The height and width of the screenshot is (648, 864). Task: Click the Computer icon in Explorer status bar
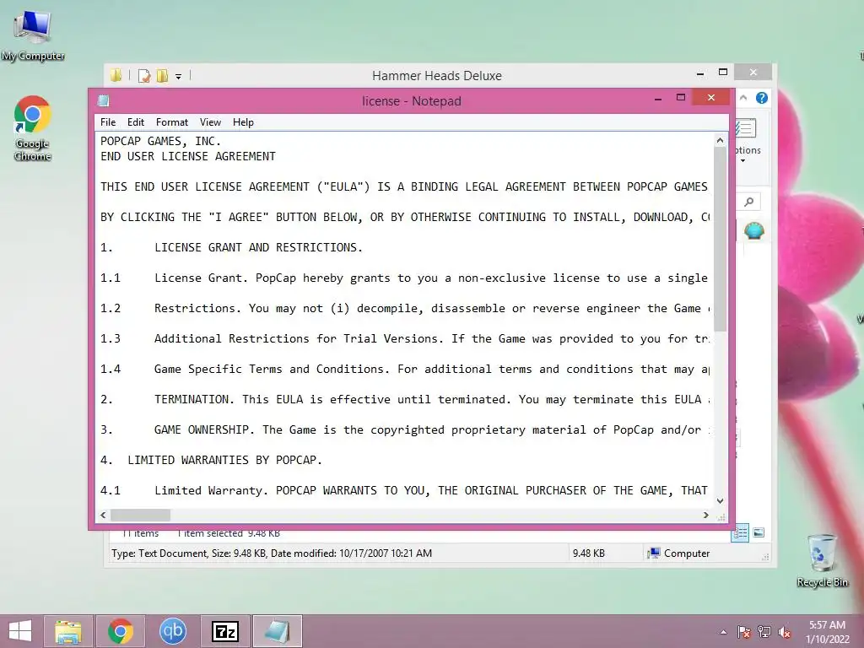pyautogui.click(x=654, y=553)
